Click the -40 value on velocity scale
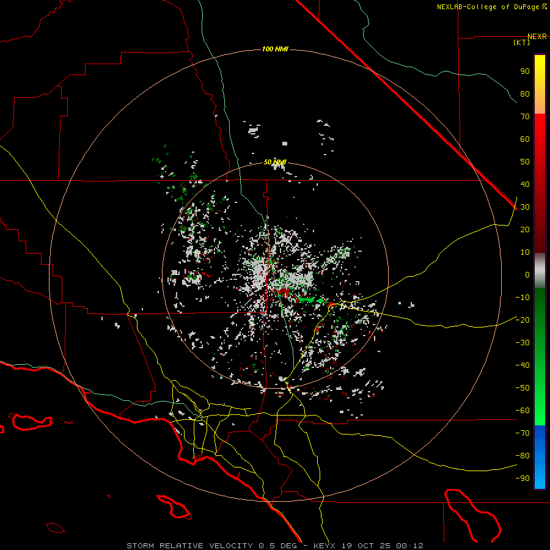This screenshot has height=550, width=550. (x=522, y=365)
